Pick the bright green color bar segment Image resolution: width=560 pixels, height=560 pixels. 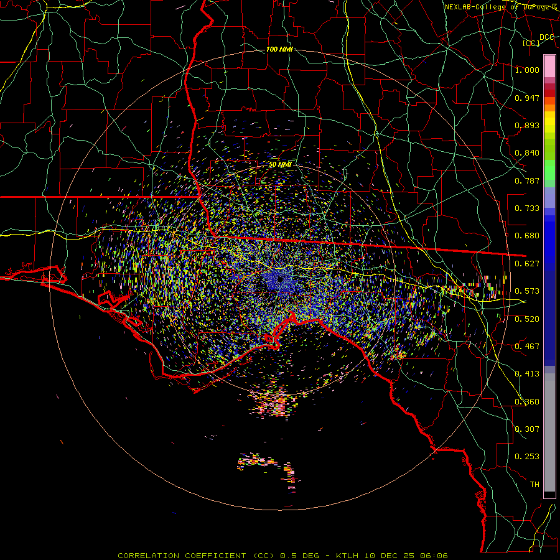pos(549,170)
